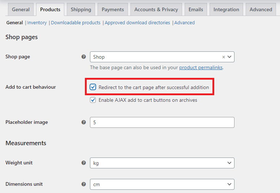This screenshot has width=280, height=193.
Task: Open the Shipping tab
Action: click(81, 9)
